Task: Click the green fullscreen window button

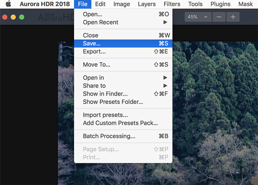Action: point(22,17)
